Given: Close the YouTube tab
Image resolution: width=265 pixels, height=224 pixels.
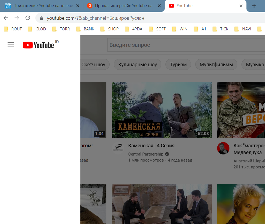Looking at the screenshot, I should pos(241,6).
